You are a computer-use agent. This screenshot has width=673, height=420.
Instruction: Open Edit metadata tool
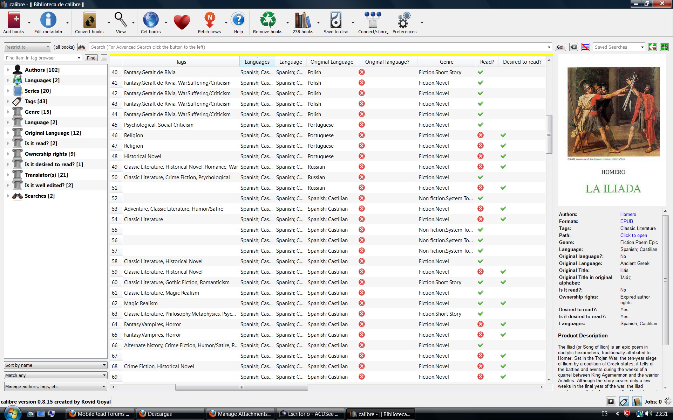48,20
